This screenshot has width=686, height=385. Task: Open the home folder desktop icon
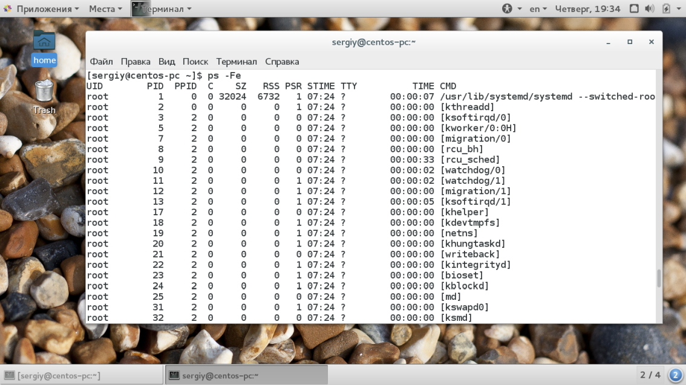coord(44,47)
